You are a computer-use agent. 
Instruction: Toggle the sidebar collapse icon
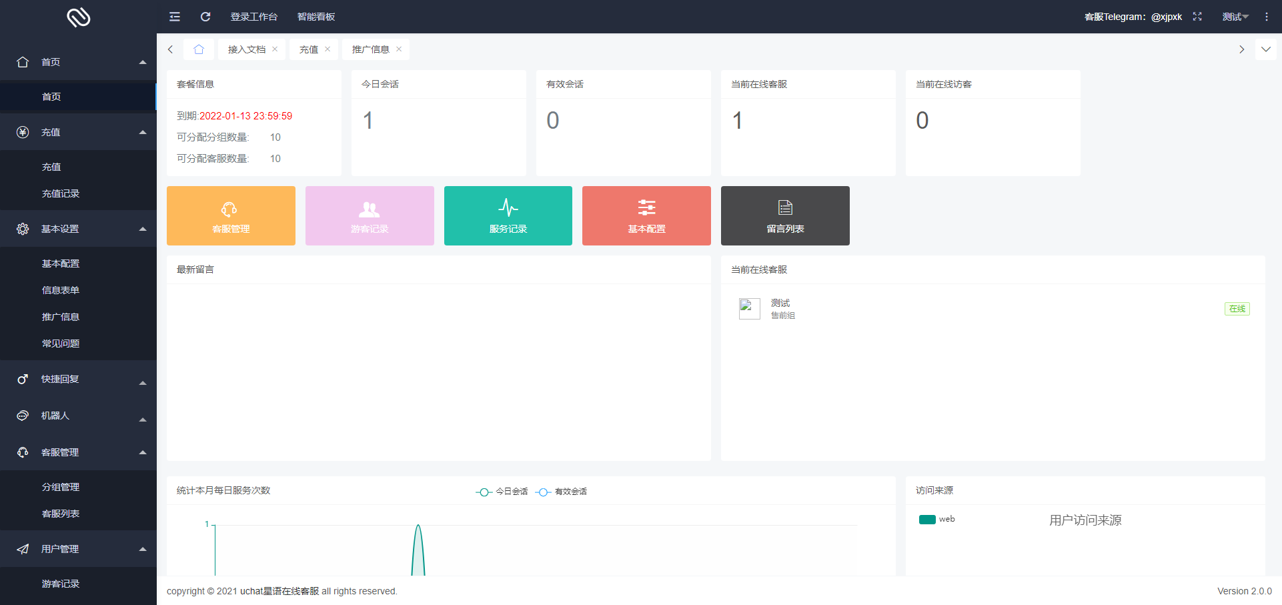coord(175,17)
